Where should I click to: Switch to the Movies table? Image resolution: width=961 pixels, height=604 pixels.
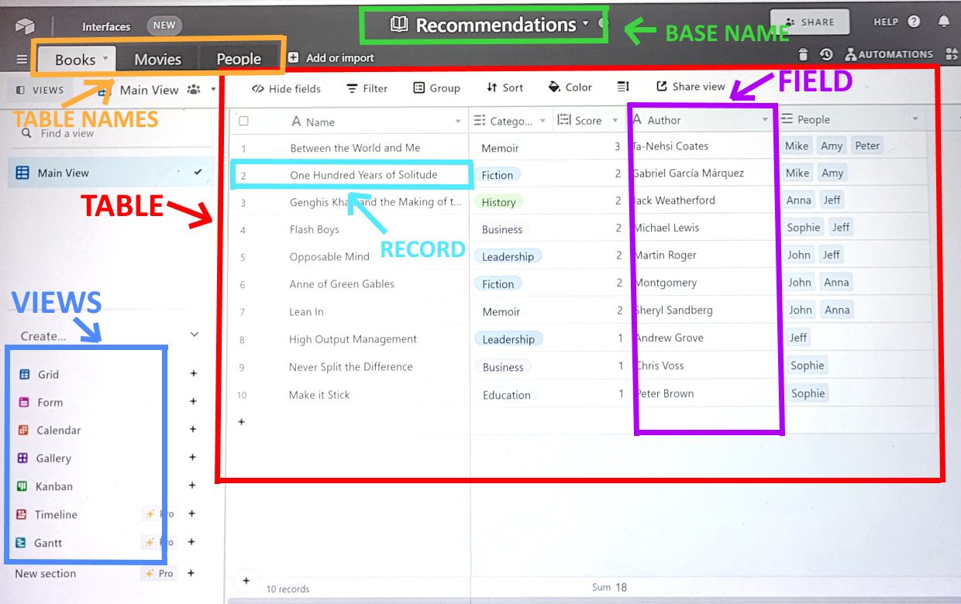pos(157,58)
